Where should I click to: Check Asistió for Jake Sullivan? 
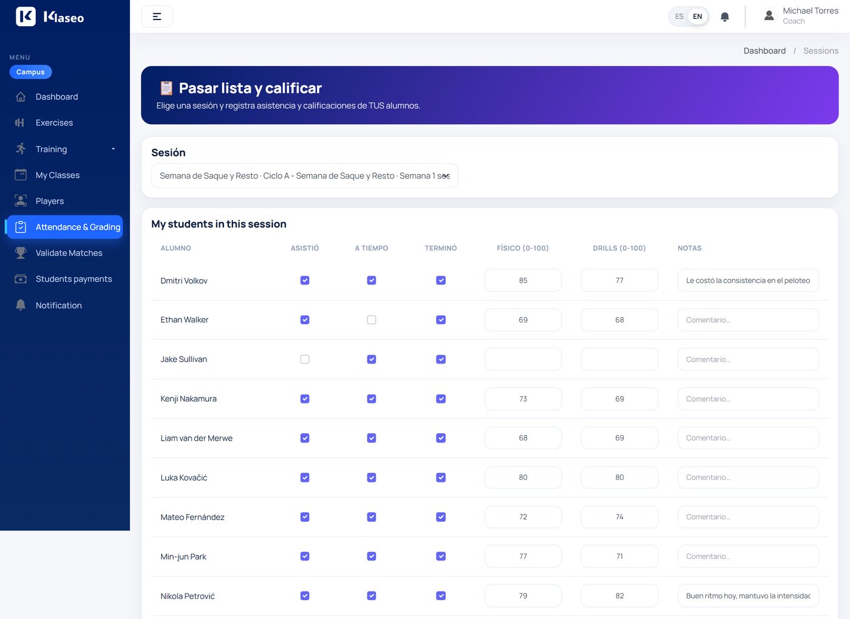click(305, 359)
